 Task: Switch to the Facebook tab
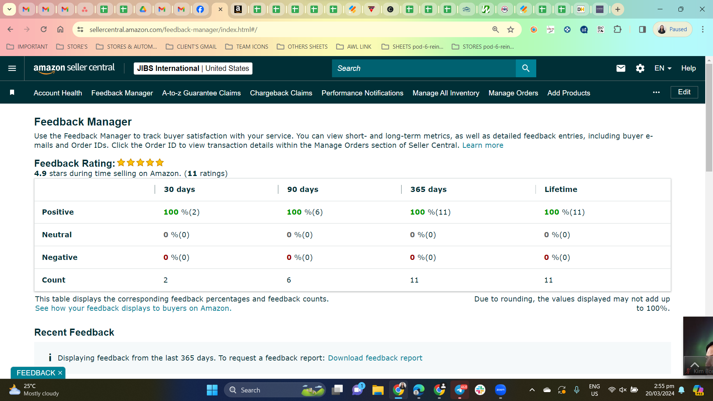pyautogui.click(x=200, y=9)
